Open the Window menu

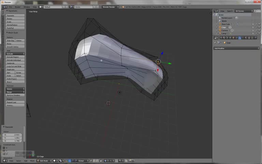click(x=27, y=7)
